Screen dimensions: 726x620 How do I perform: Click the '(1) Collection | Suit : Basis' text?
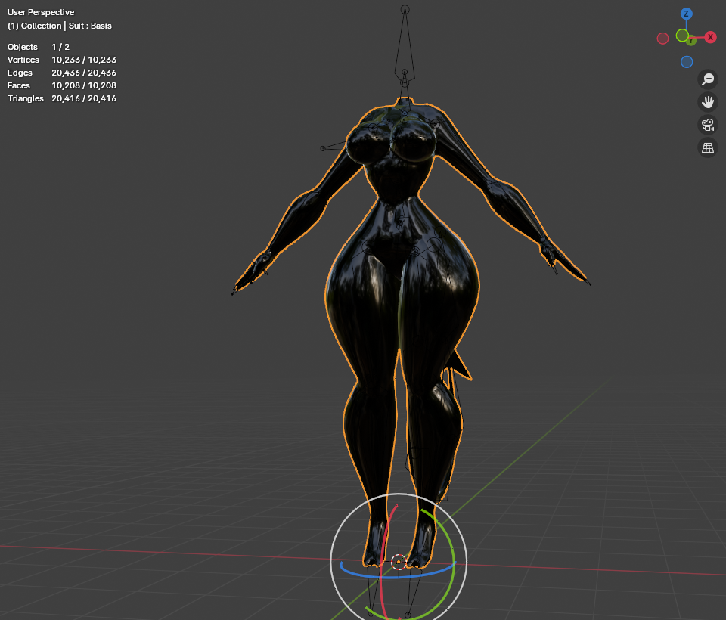59,26
